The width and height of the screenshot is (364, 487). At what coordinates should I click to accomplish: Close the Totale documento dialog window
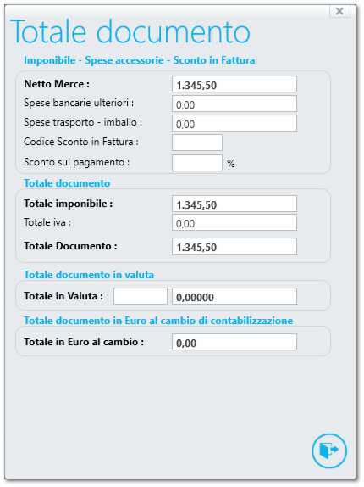(x=339, y=11)
